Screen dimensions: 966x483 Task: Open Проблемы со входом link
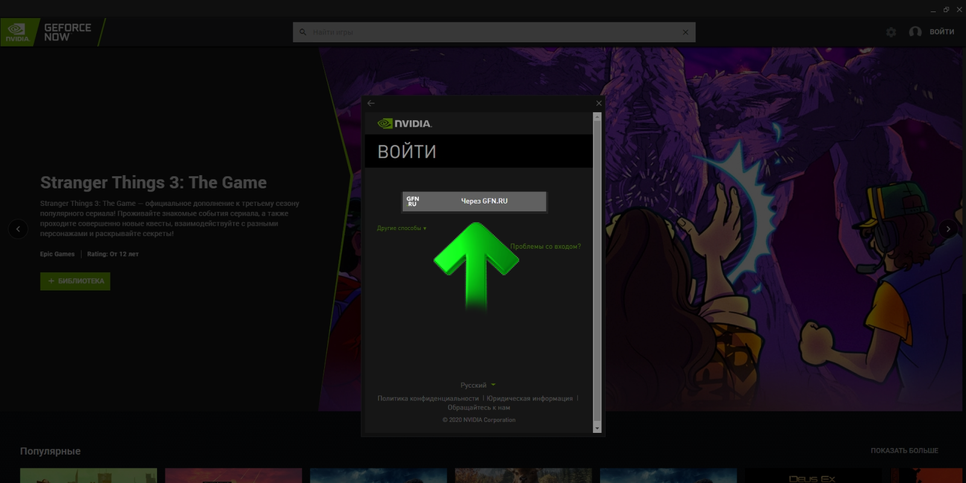click(545, 246)
